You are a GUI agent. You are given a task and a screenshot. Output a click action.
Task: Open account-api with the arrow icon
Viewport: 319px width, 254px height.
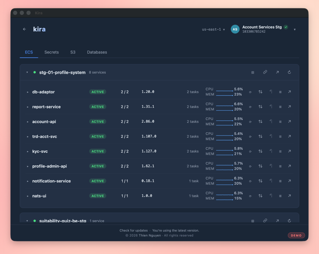coord(289,122)
